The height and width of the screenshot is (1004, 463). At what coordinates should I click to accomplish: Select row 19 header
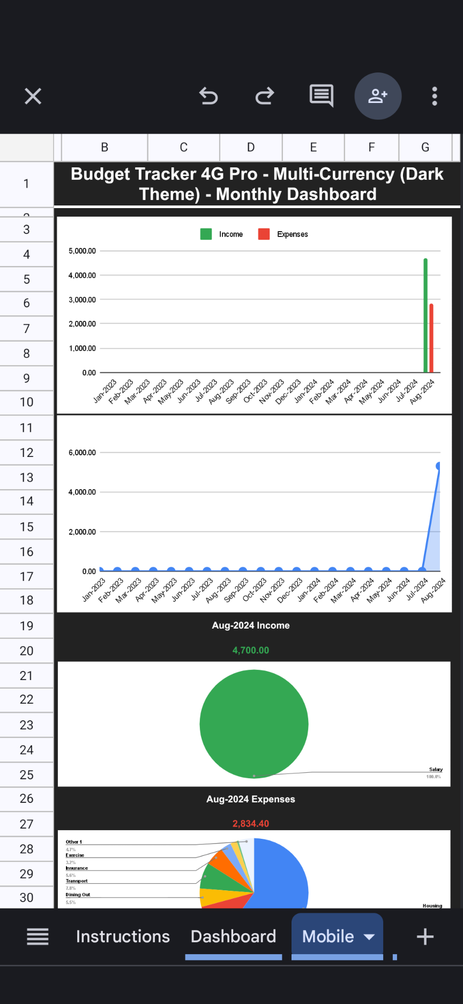[27, 626]
